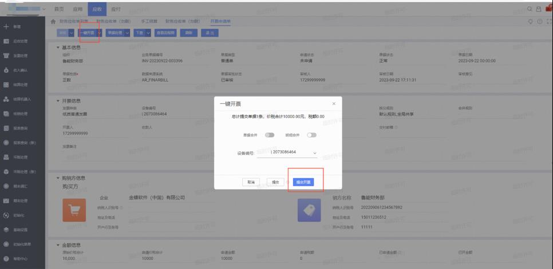Click bill number INV-20230922-003396
Screen dimensions: 553x269
coord(162,61)
